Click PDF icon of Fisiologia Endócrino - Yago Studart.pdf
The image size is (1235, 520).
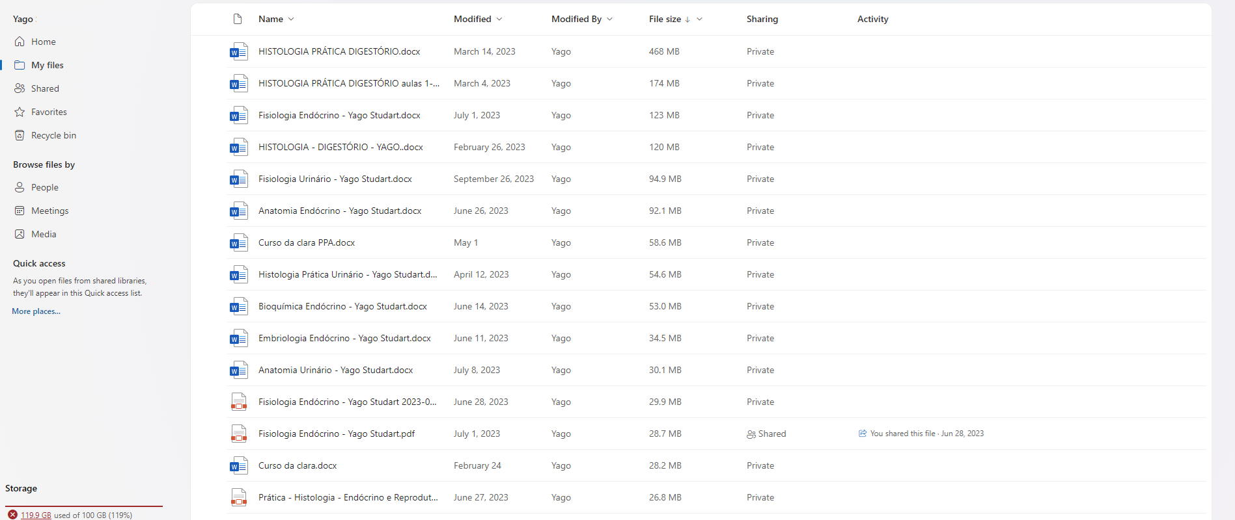pos(238,434)
